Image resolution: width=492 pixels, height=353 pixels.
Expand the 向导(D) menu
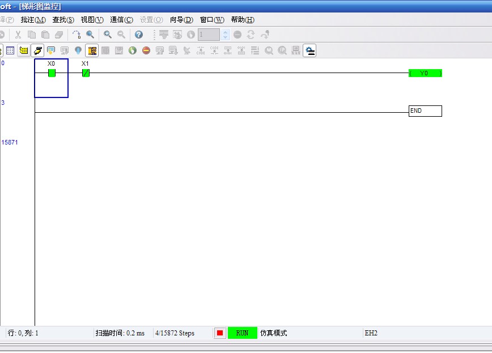click(x=181, y=19)
